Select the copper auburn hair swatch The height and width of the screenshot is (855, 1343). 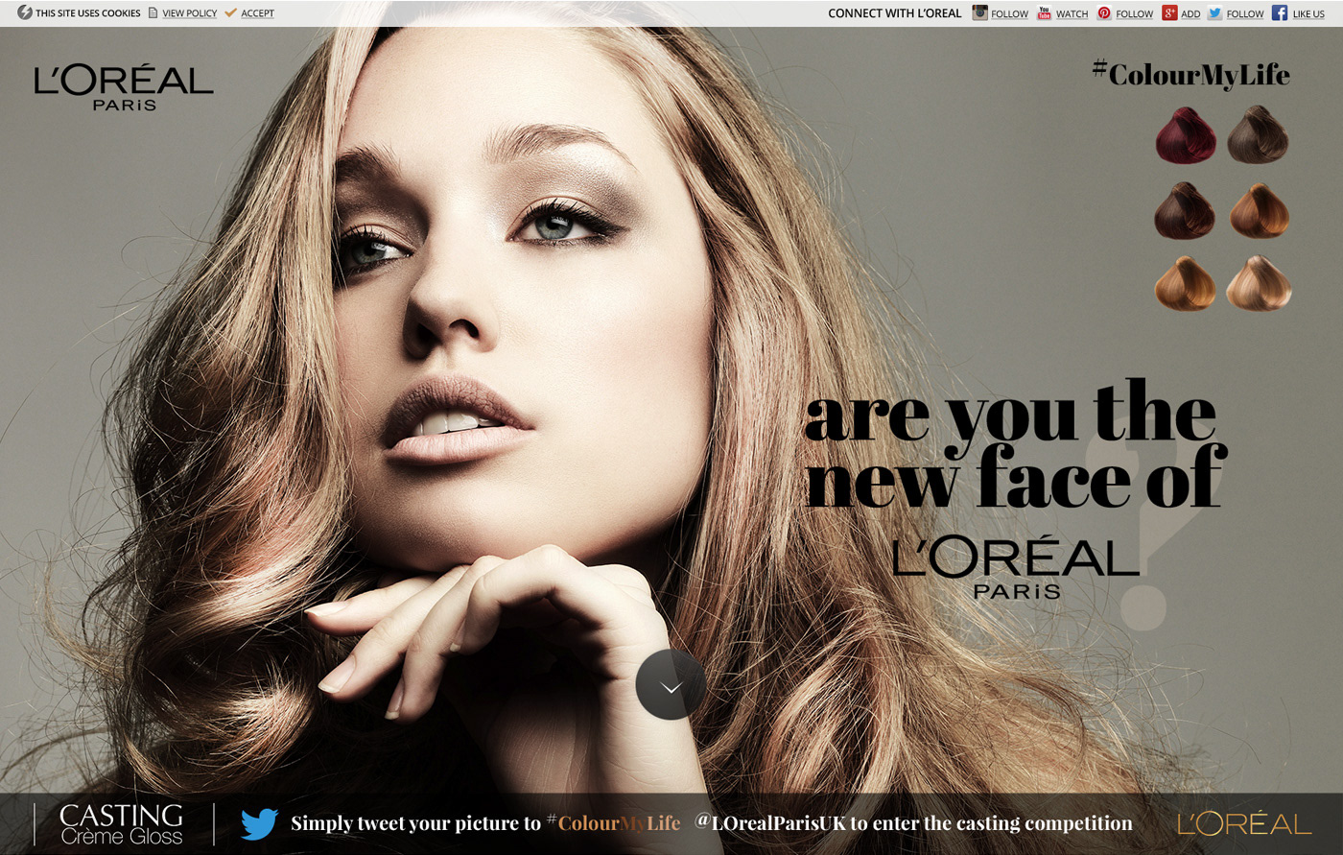click(x=1259, y=210)
